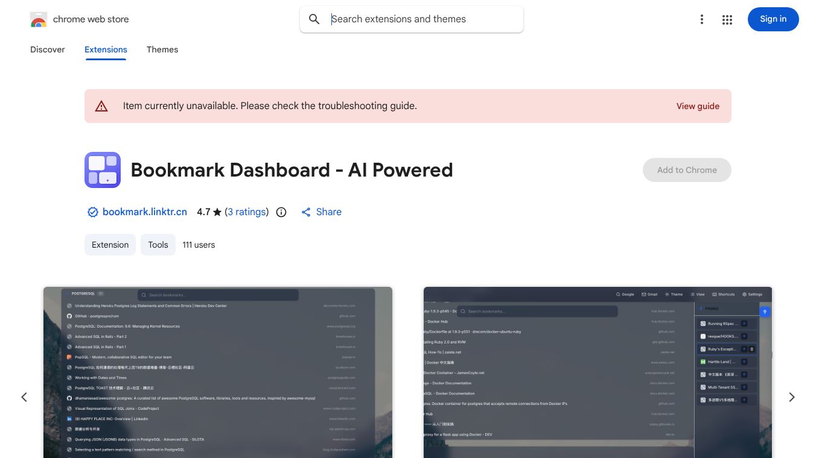Screen dimensions: 816x458
Task: Open the View guide link
Action: 698,106
